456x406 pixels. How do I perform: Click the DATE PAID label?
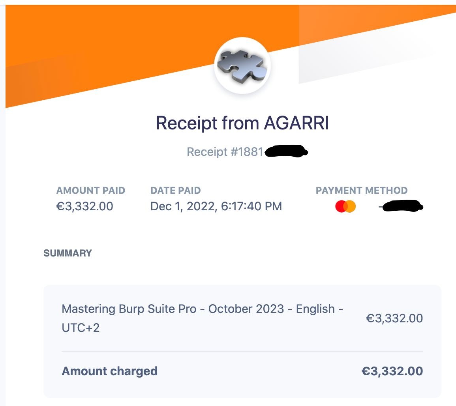pyautogui.click(x=175, y=191)
